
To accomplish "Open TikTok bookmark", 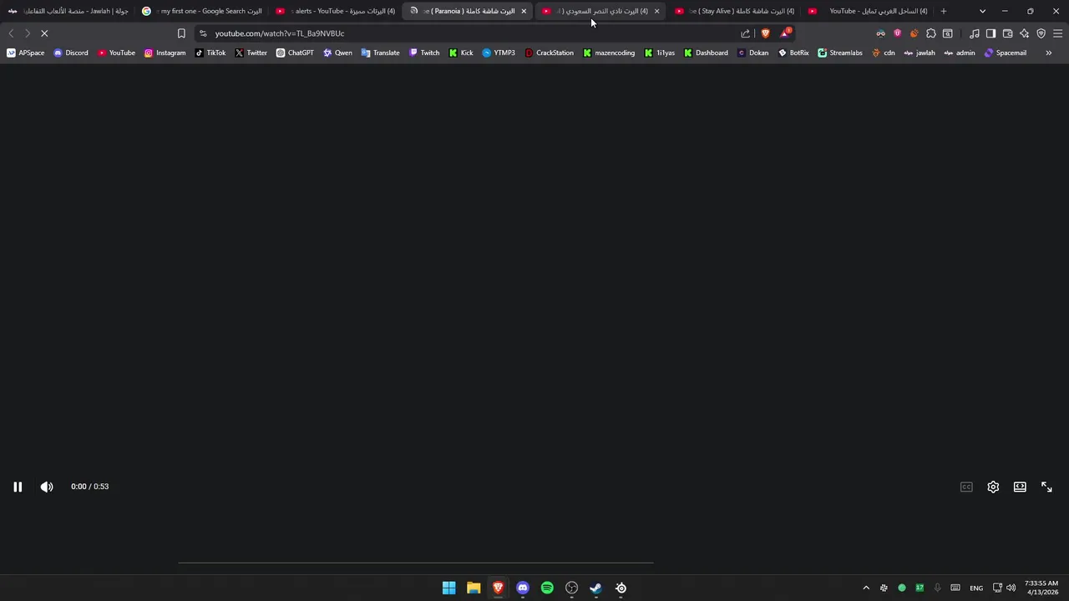I will (x=210, y=53).
